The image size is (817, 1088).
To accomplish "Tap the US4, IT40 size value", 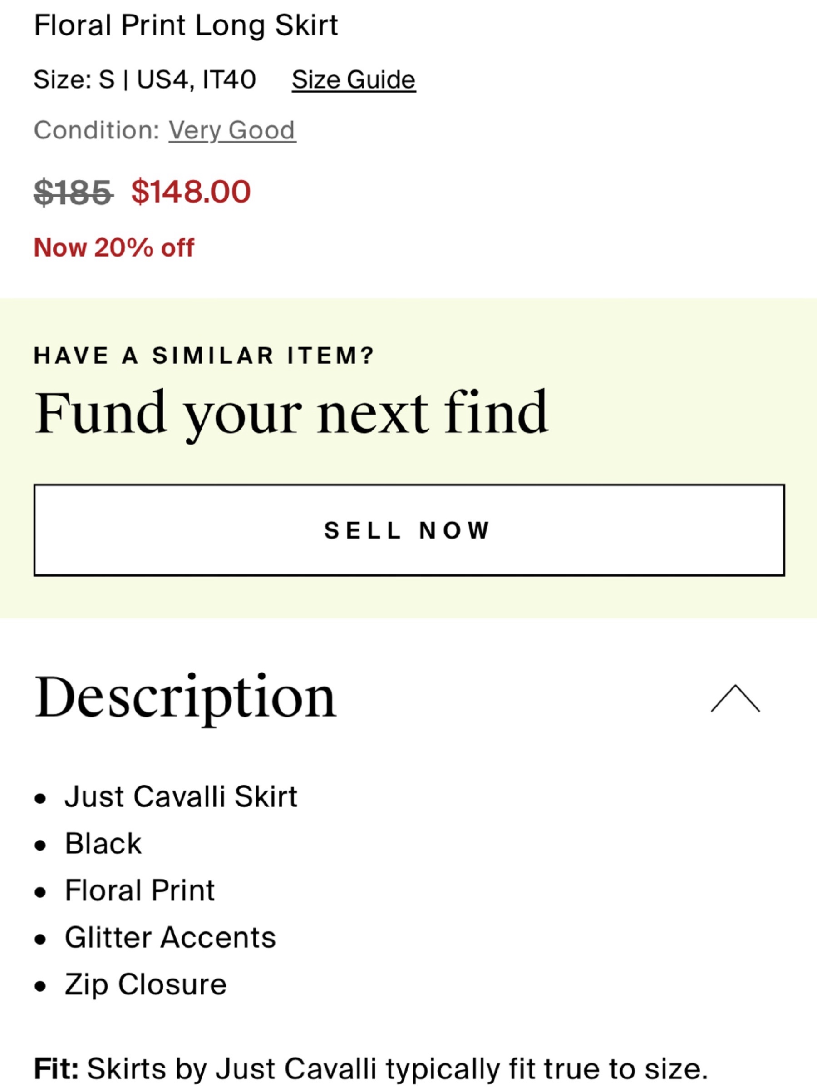I will click(x=196, y=79).
